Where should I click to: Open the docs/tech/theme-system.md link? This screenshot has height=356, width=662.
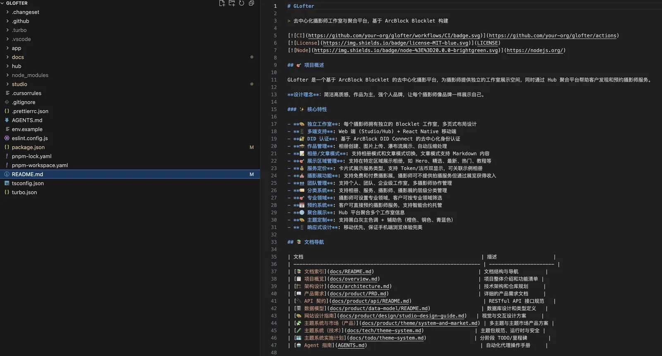click(384, 331)
